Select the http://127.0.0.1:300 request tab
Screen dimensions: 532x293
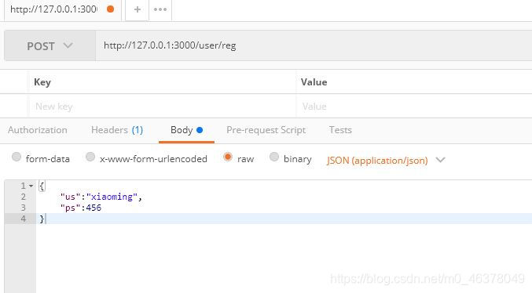click(x=62, y=9)
